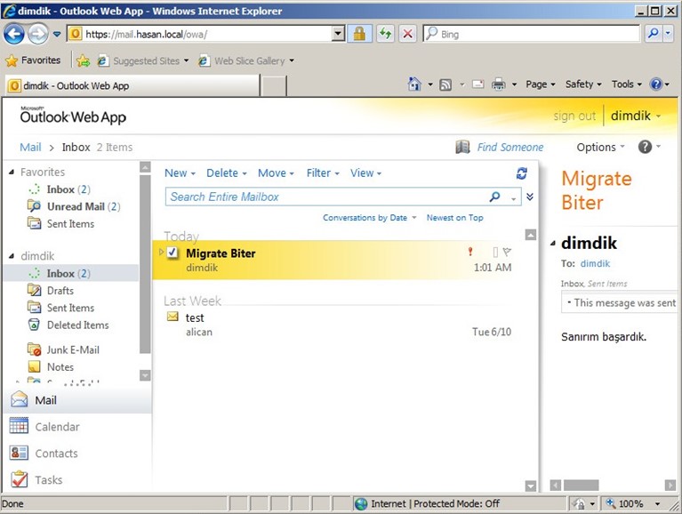Viewport: 682px width, 514px height.
Task: Check for new messages refresh icon
Action: coord(522,173)
